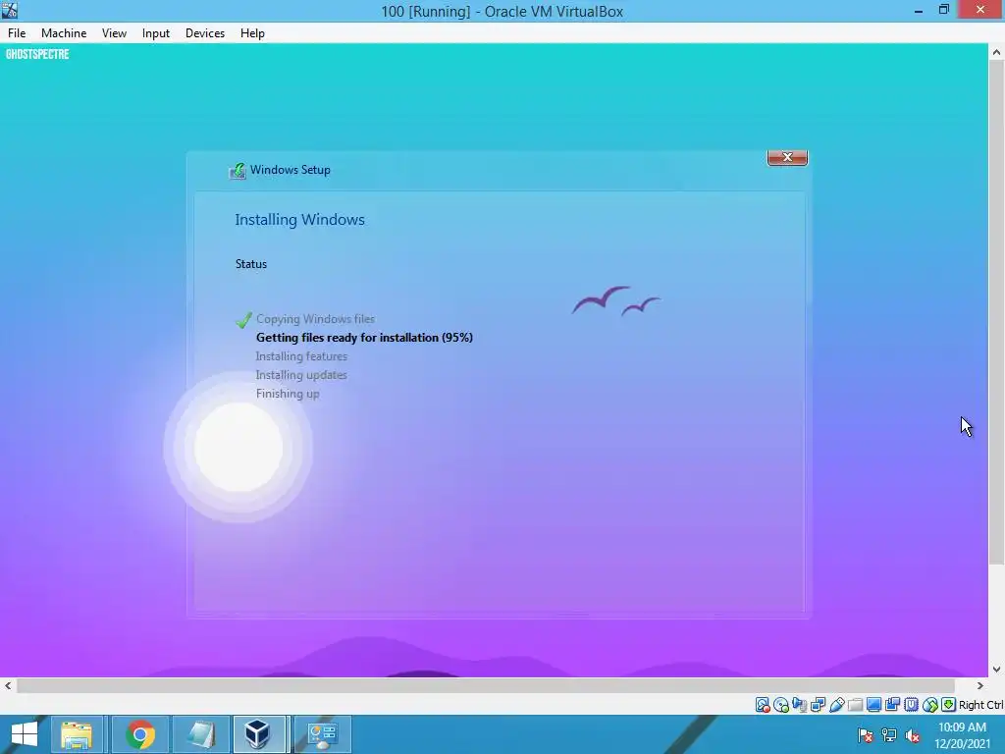Screen dimensions: 1005x754
Task: Click the "Installing updates" step
Action: point(301,375)
